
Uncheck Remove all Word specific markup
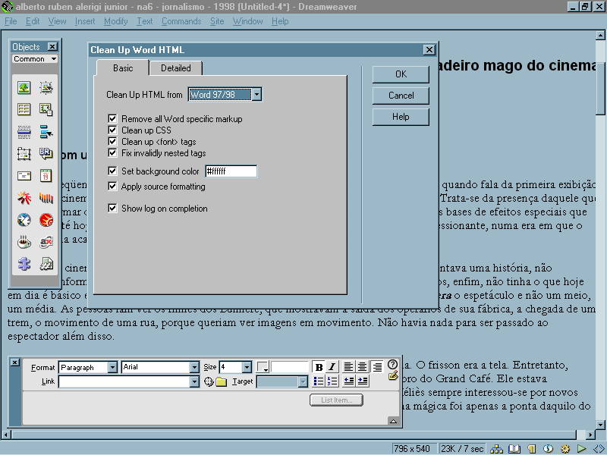112,119
